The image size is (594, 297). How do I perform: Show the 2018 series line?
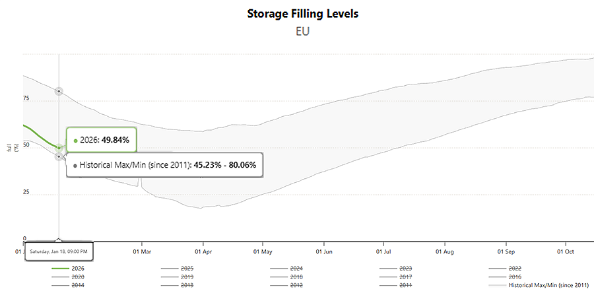point(296,277)
